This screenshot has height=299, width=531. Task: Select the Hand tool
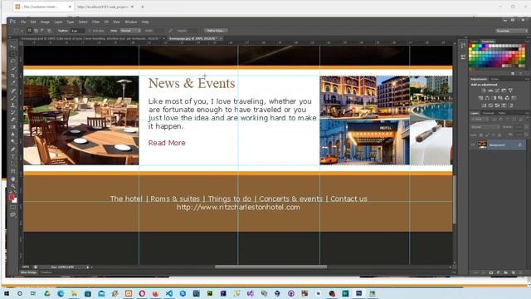[13, 179]
